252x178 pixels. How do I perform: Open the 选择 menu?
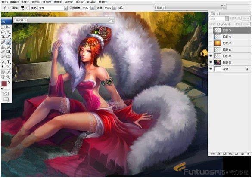[x=47, y=2]
